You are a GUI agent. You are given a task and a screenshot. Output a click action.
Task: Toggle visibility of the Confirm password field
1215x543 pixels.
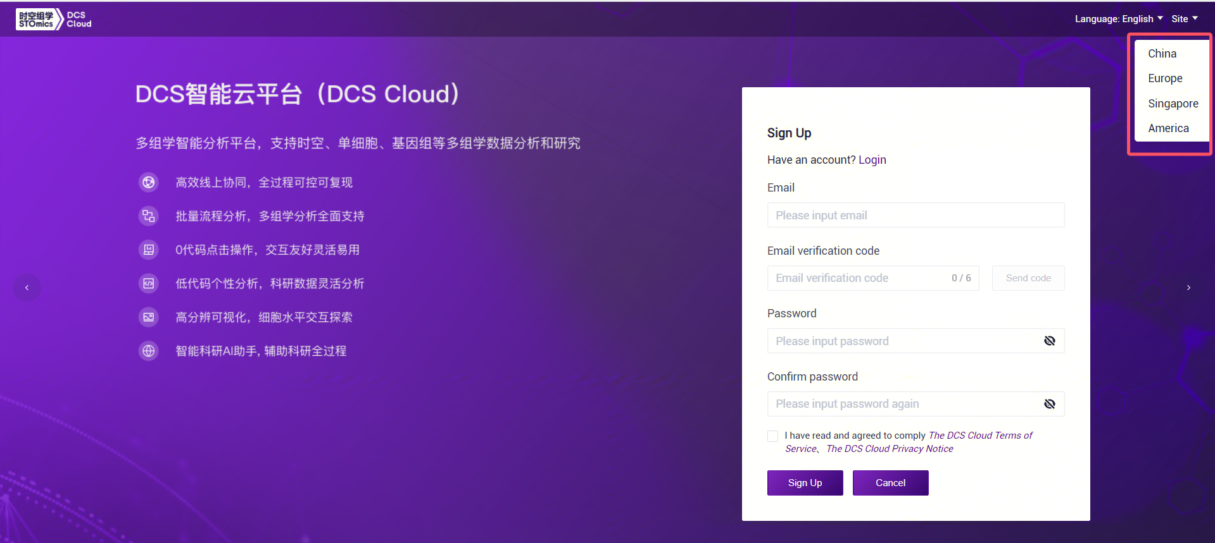(x=1050, y=404)
